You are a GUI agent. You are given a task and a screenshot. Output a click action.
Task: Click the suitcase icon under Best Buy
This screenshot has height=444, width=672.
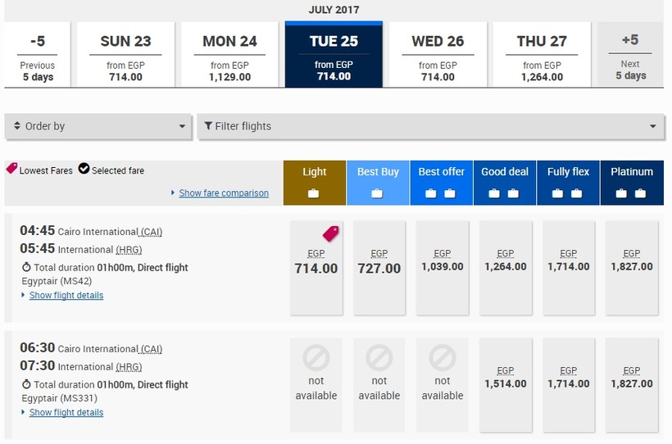click(378, 193)
